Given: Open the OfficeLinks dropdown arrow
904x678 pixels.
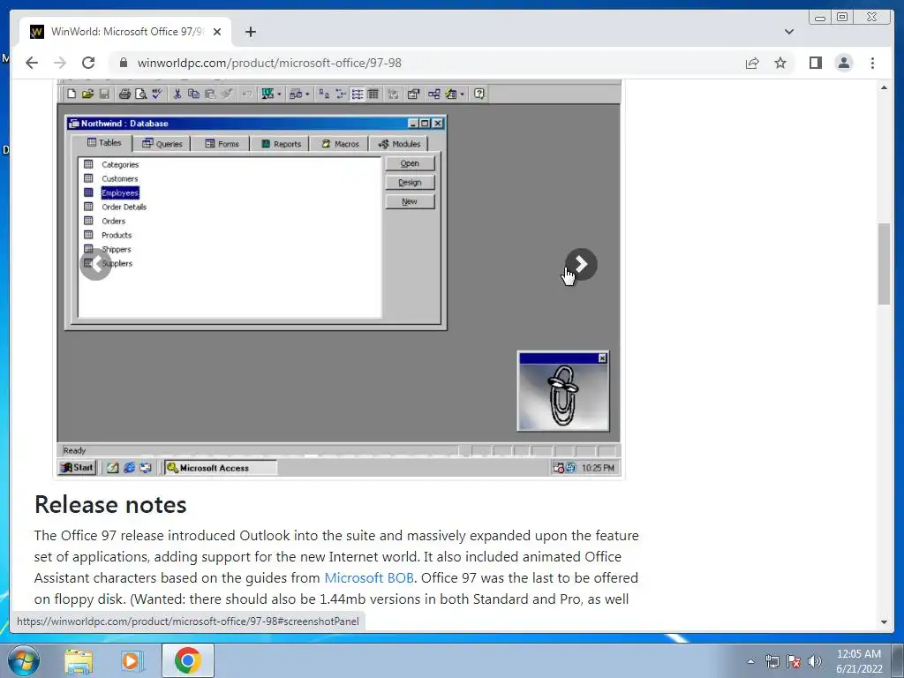Looking at the screenshot, I should pos(279,94).
